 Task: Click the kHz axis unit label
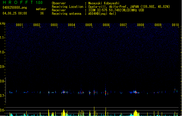(3, 23)
